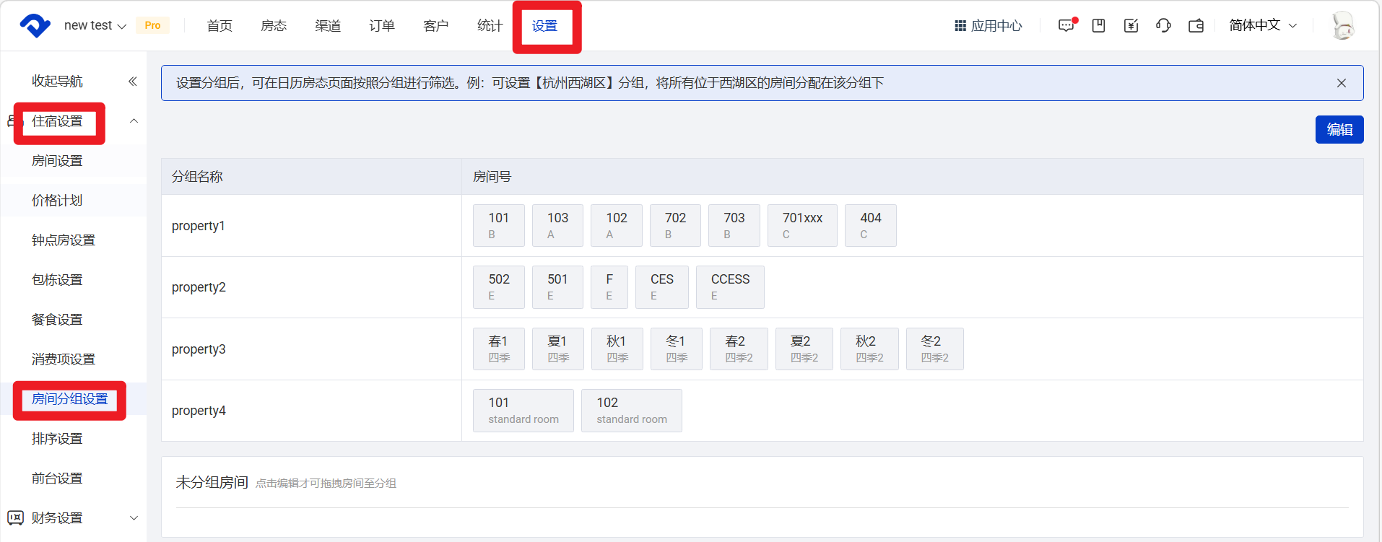
Task: Click the bookmark manual icon in header
Action: (x=1098, y=26)
